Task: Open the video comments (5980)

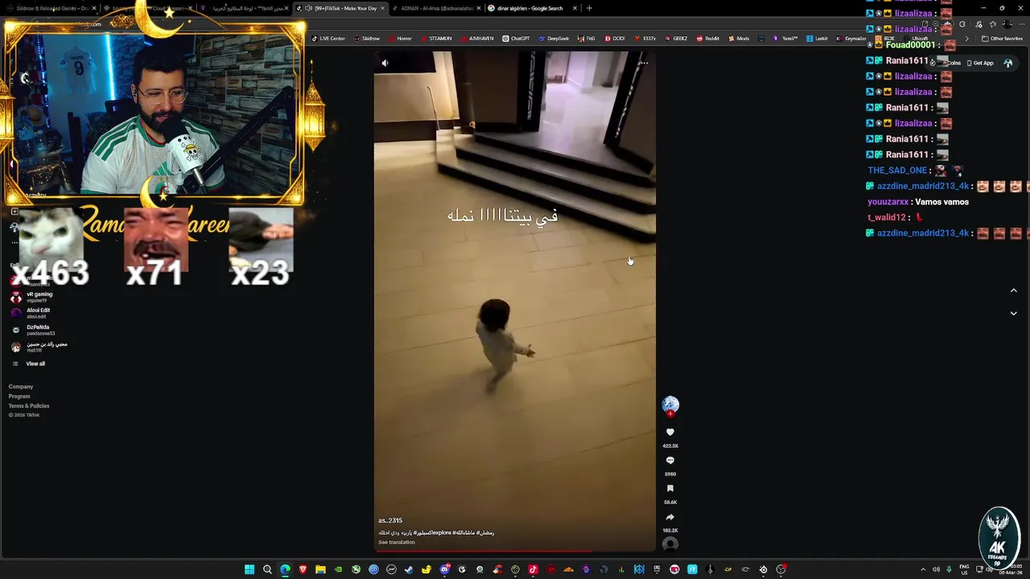Action: click(670, 461)
